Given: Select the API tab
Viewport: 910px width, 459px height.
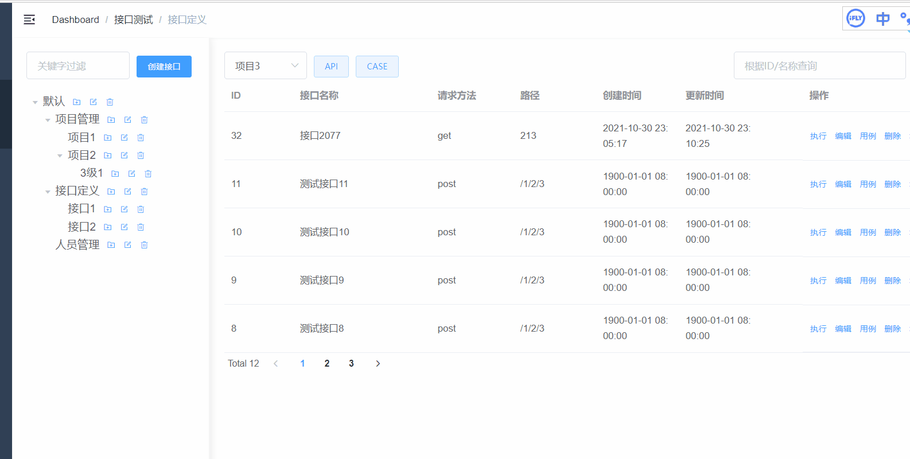Looking at the screenshot, I should coord(331,67).
